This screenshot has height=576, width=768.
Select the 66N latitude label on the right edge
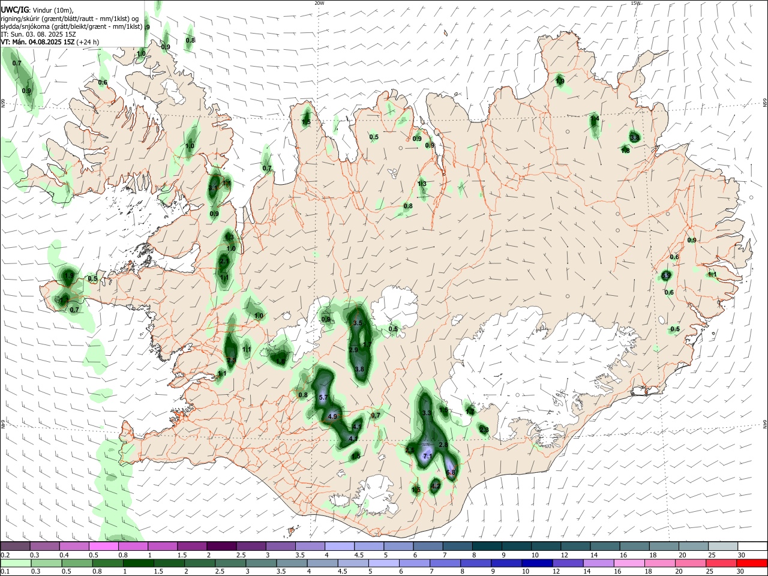click(x=765, y=103)
